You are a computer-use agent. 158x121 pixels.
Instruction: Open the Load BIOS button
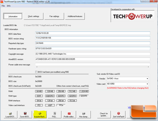click(x=10, y=115)
